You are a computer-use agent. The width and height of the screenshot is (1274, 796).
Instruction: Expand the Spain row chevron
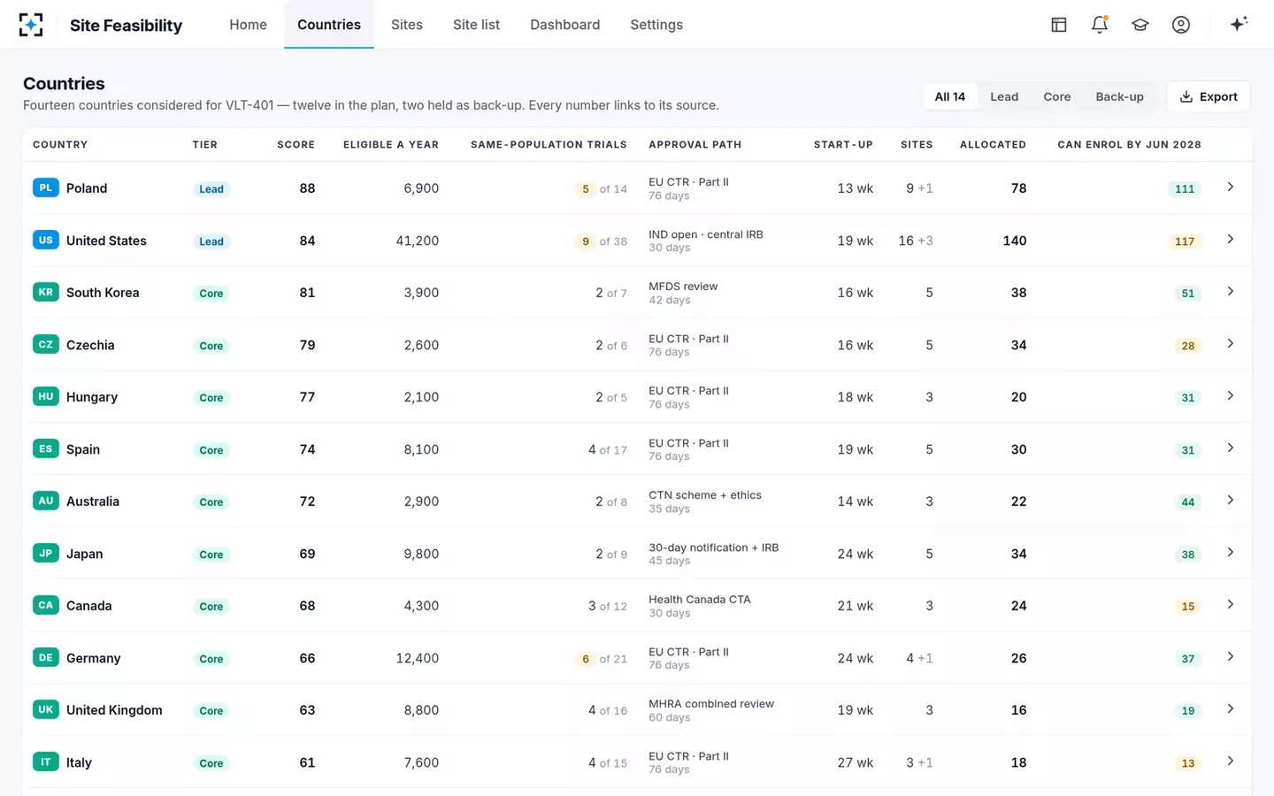point(1231,448)
